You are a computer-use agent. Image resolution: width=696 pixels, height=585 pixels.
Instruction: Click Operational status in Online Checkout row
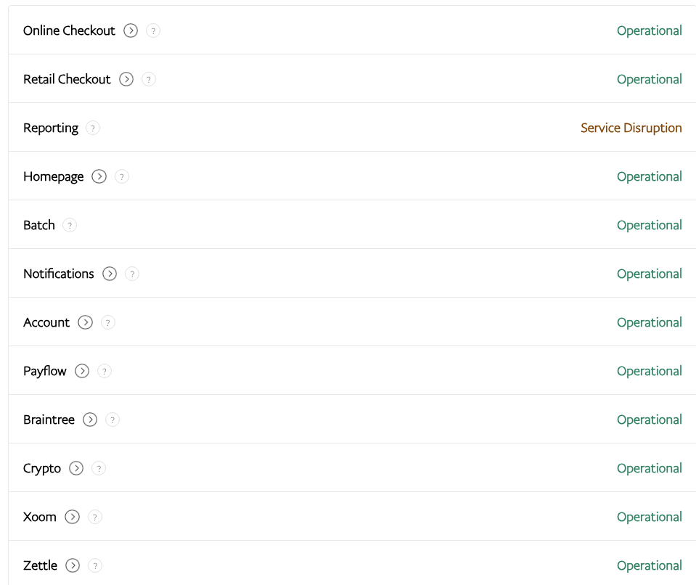coord(650,31)
